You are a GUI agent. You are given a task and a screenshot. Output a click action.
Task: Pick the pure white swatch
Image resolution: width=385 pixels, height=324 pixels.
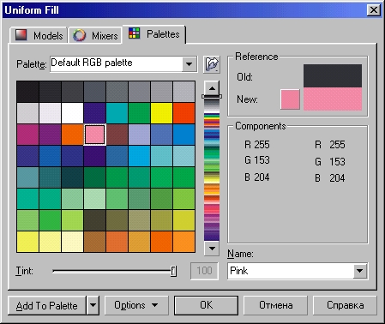coord(72,113)
